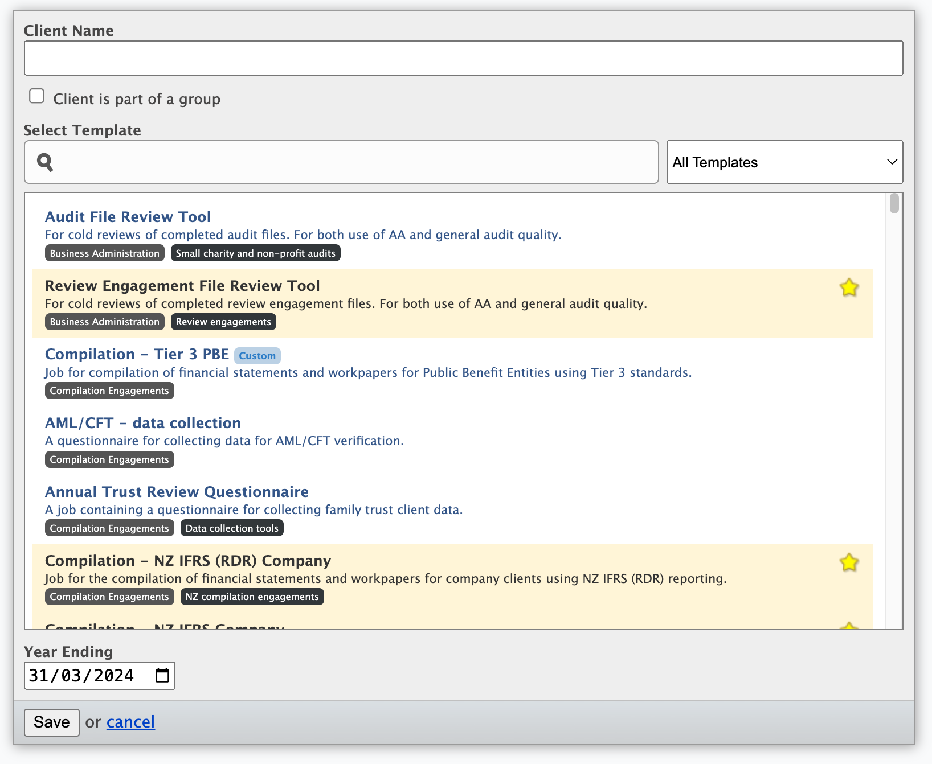Enable the Client is part of a group checkbox
The image size is (932, 764).
click(36, 96)
